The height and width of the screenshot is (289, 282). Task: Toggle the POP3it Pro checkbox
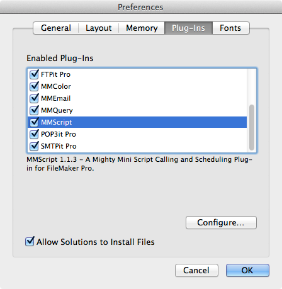[x=34, y=134]
